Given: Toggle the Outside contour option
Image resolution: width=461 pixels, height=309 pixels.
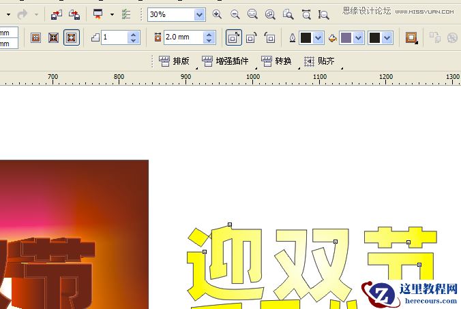Looking at the screenshot, I should (72, 37).
